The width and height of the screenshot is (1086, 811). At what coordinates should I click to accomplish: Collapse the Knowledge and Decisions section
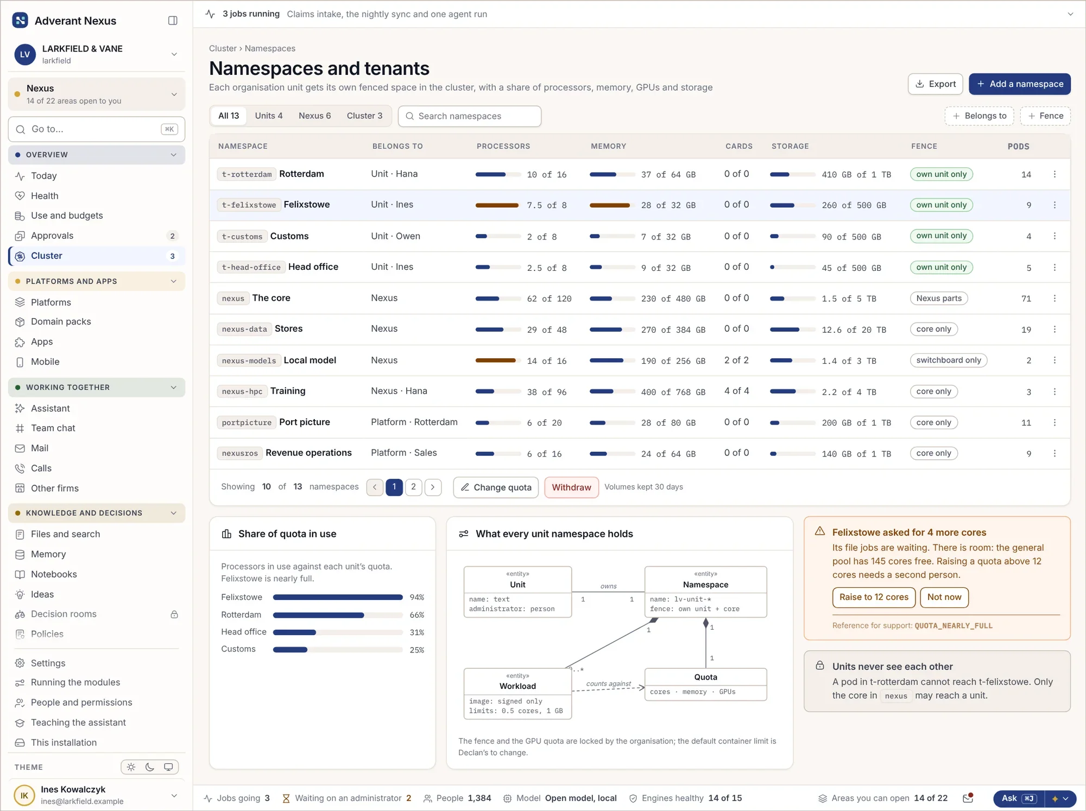[x=97, y=513]
